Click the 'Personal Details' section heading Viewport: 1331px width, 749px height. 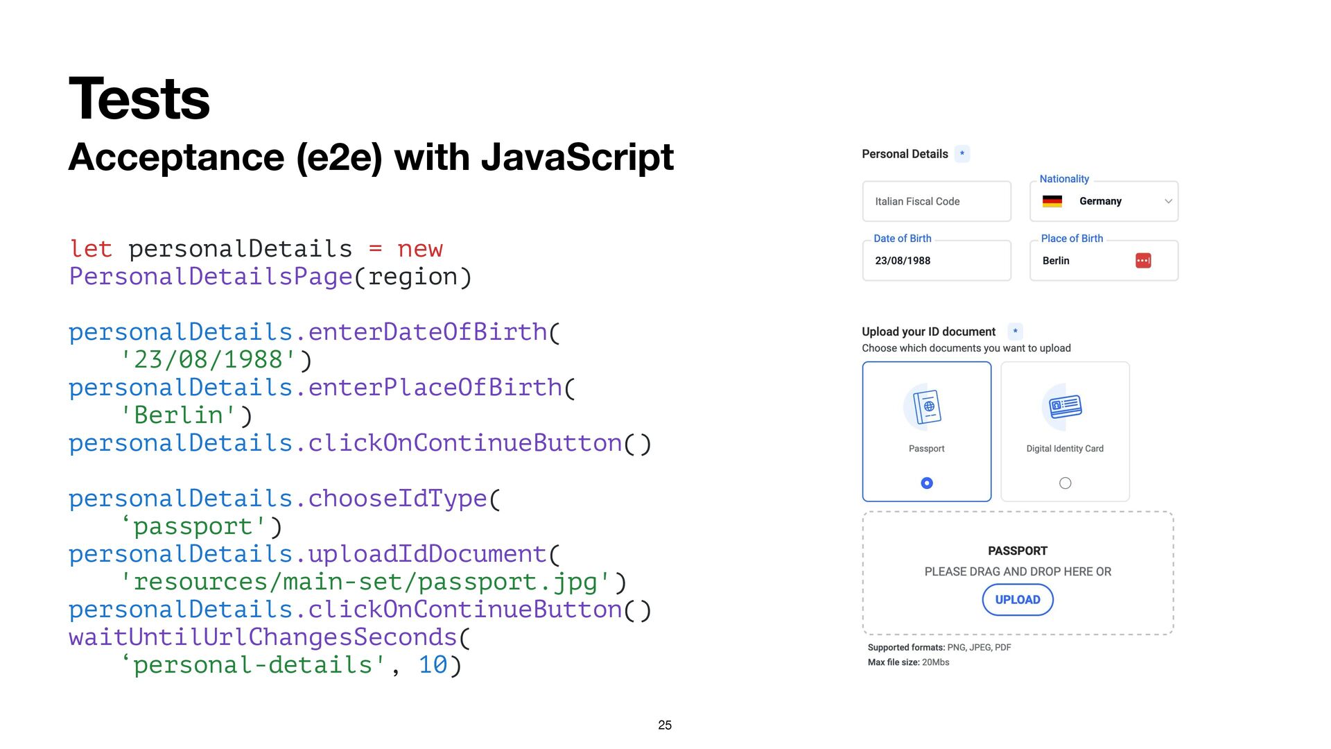pos(905,154)
